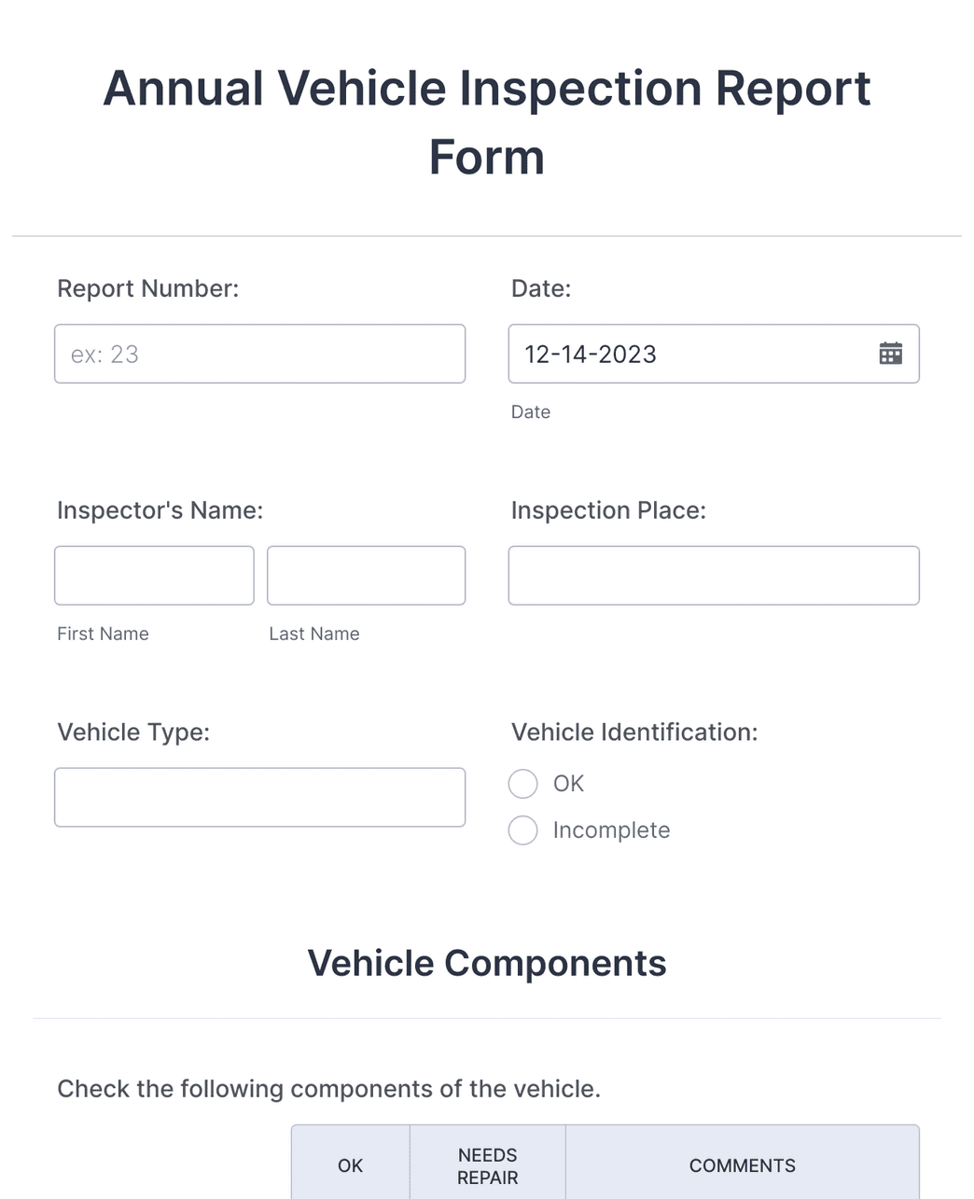Click the Date label under the date field
Screen dimensions: 974x1199
530,411
